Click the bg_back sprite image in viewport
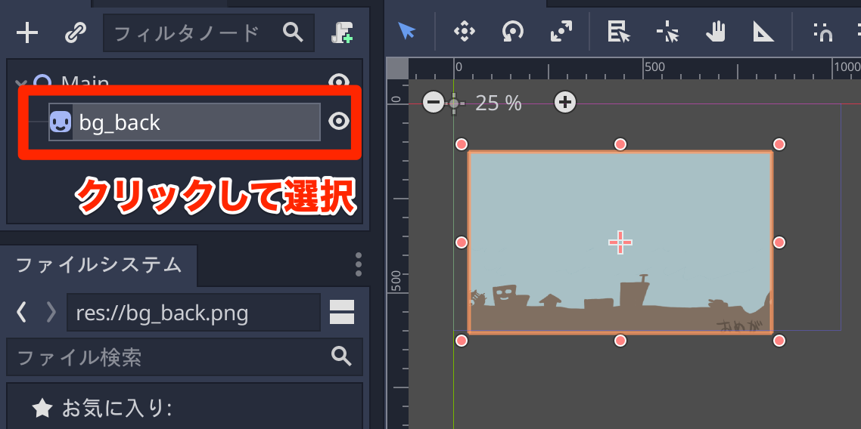Screen dimensions: 861x429 (620, 242)
